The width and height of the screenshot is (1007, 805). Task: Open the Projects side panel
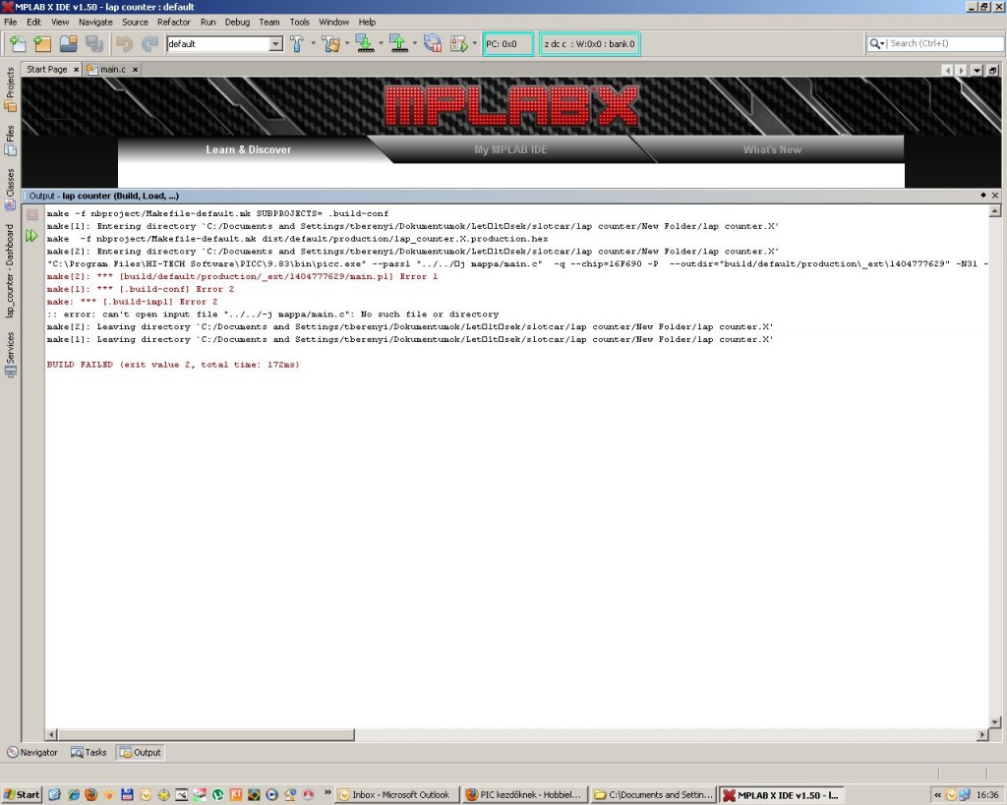(x=10, y=89)
